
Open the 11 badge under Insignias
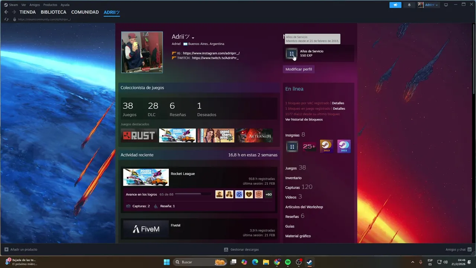click(x=292, y=147)
